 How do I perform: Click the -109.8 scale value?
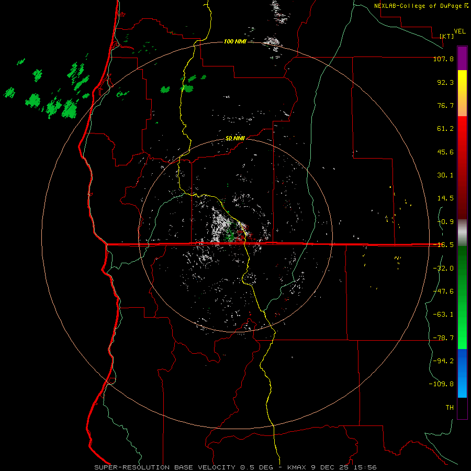tap(441, 384)
